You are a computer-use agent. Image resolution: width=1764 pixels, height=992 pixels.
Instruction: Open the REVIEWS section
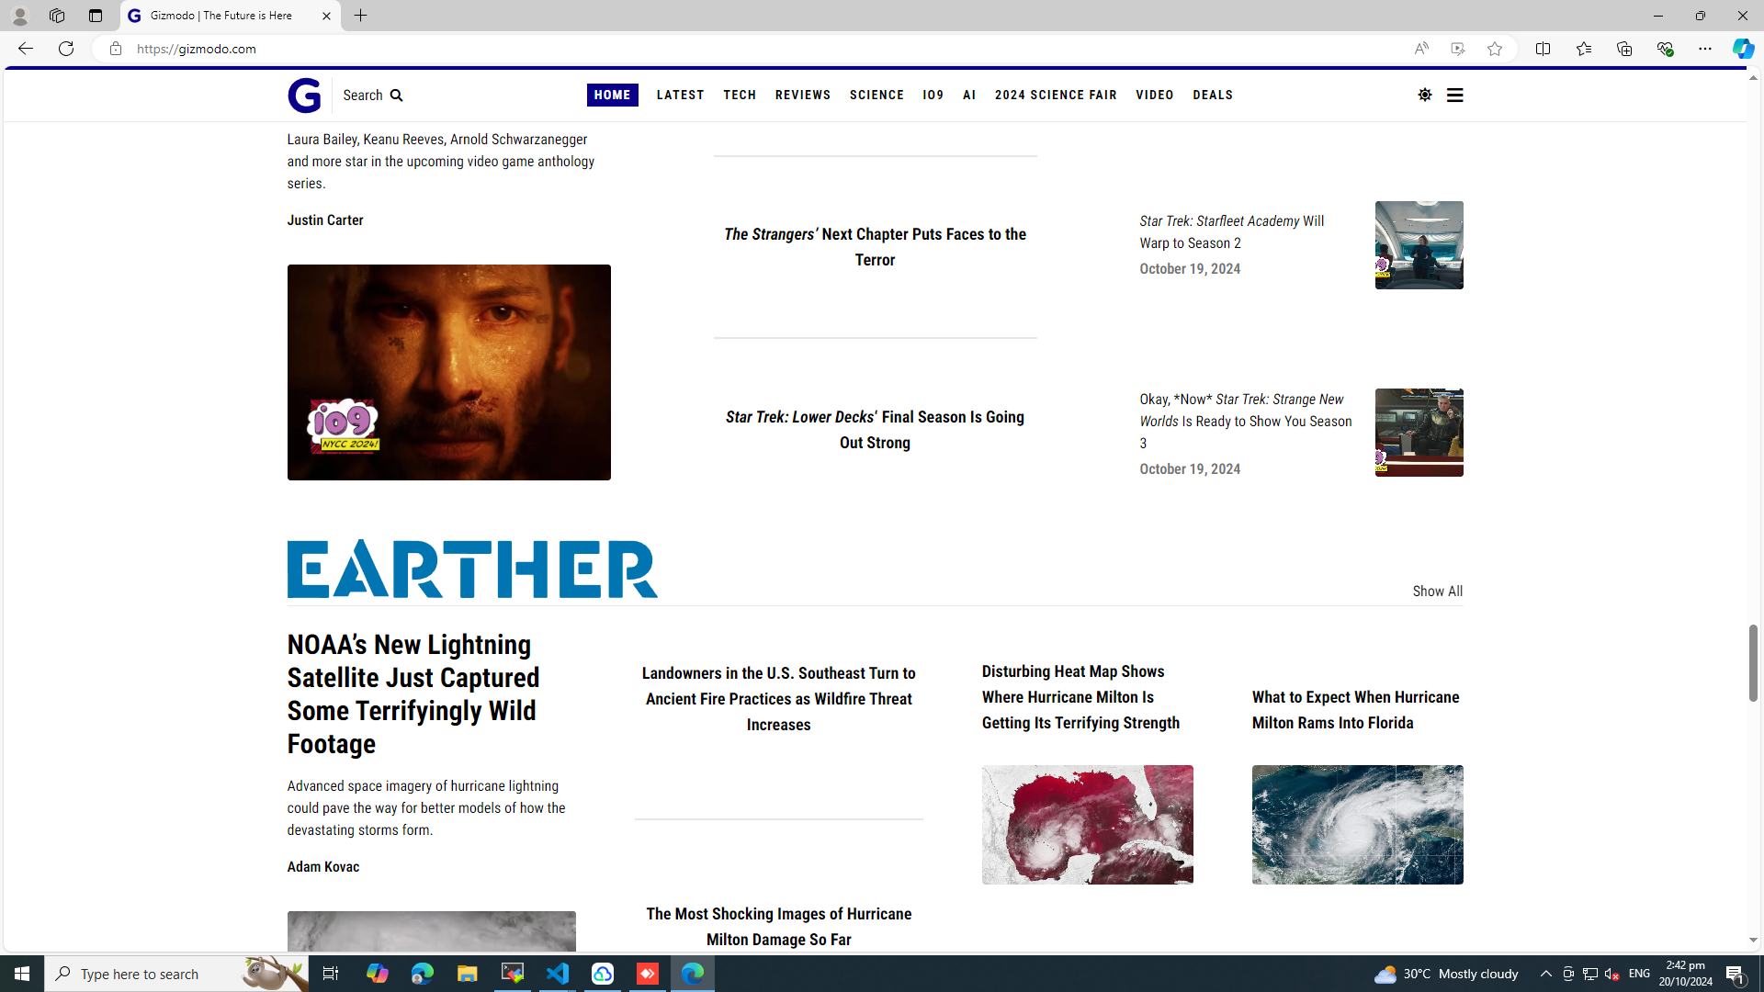pyautogui.click(x=803, y=95)
